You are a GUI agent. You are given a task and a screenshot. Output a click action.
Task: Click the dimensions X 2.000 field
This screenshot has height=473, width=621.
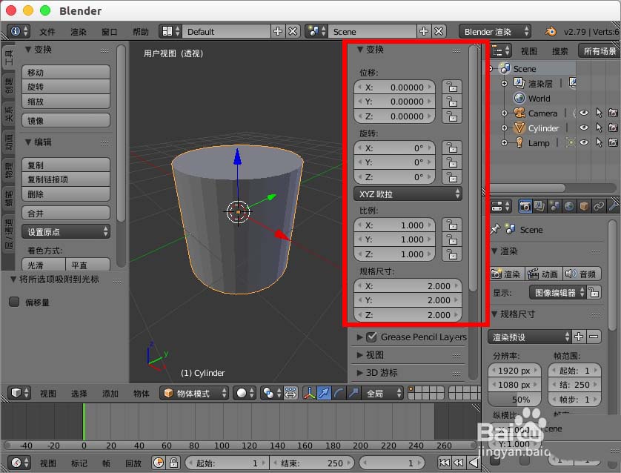(x=408, y=285)
